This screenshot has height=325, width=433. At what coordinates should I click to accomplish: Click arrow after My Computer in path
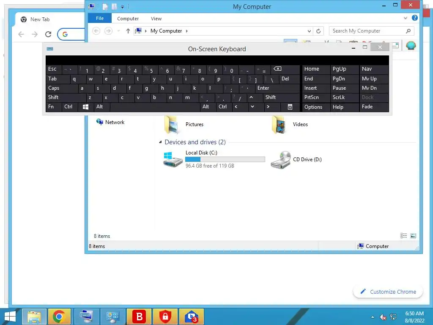point(187,31)
